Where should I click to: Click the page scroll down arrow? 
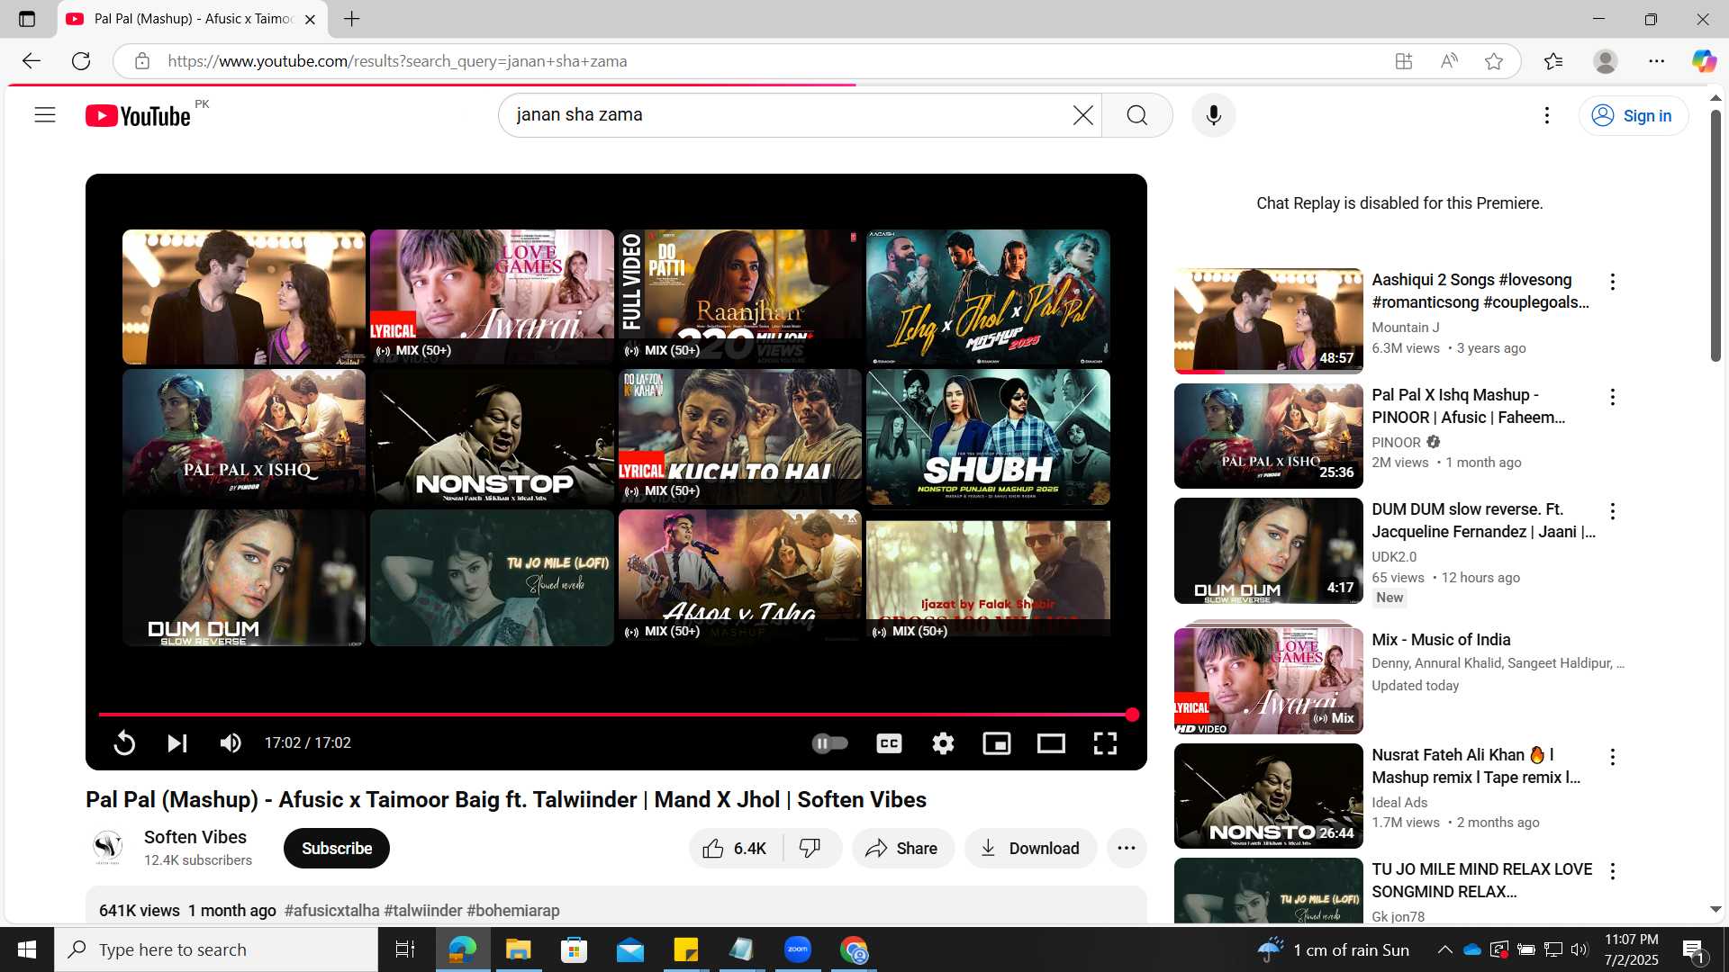(1715, 910)
